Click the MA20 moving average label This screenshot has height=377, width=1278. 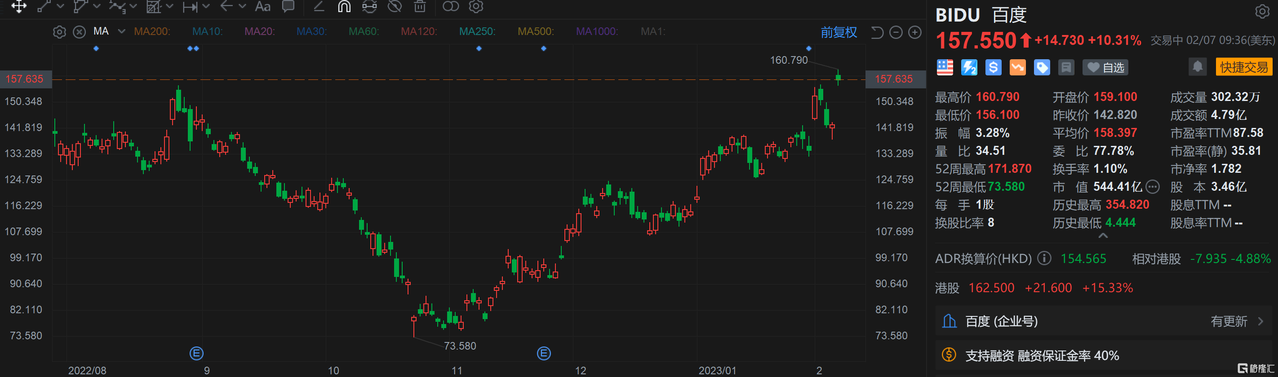[x=259, y=32]
